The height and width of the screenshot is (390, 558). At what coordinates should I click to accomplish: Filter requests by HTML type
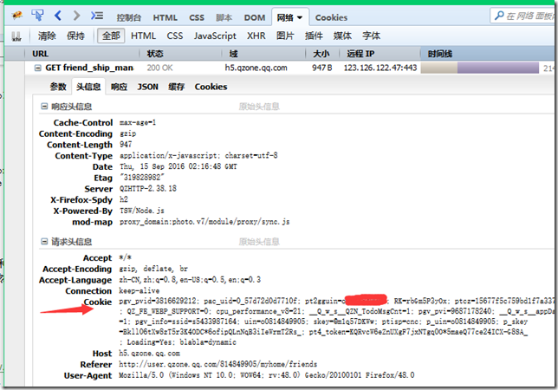click(x=144, y=36)
